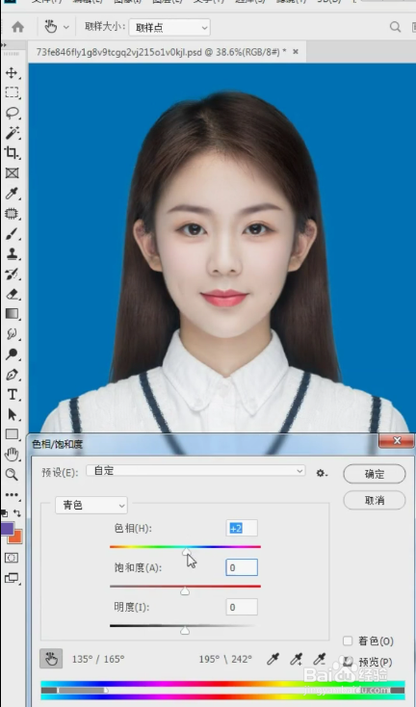Select the Pen tool

click(x=12, y=375)
